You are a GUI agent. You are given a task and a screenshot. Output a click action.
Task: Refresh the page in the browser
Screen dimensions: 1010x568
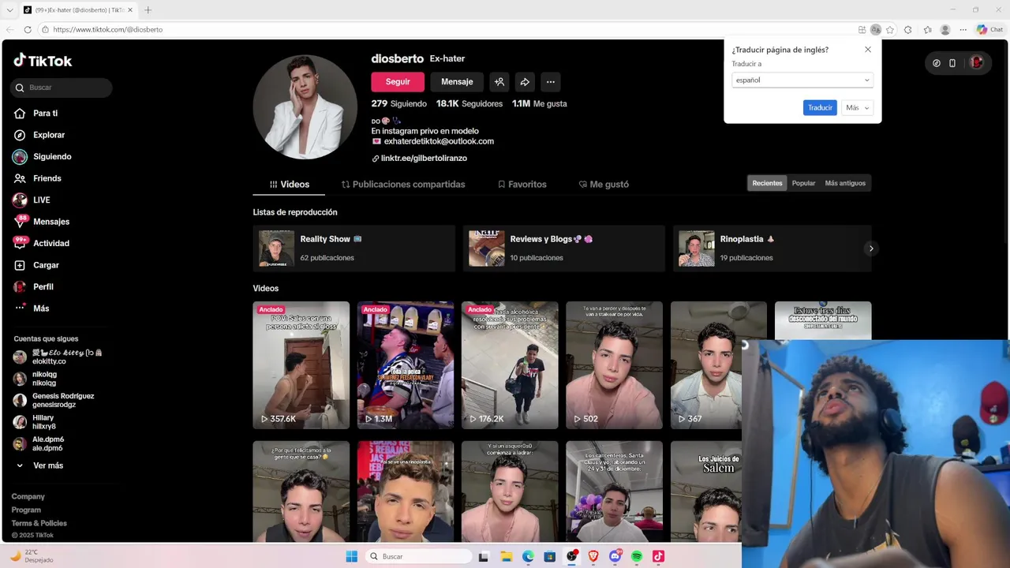click(28, 29)
